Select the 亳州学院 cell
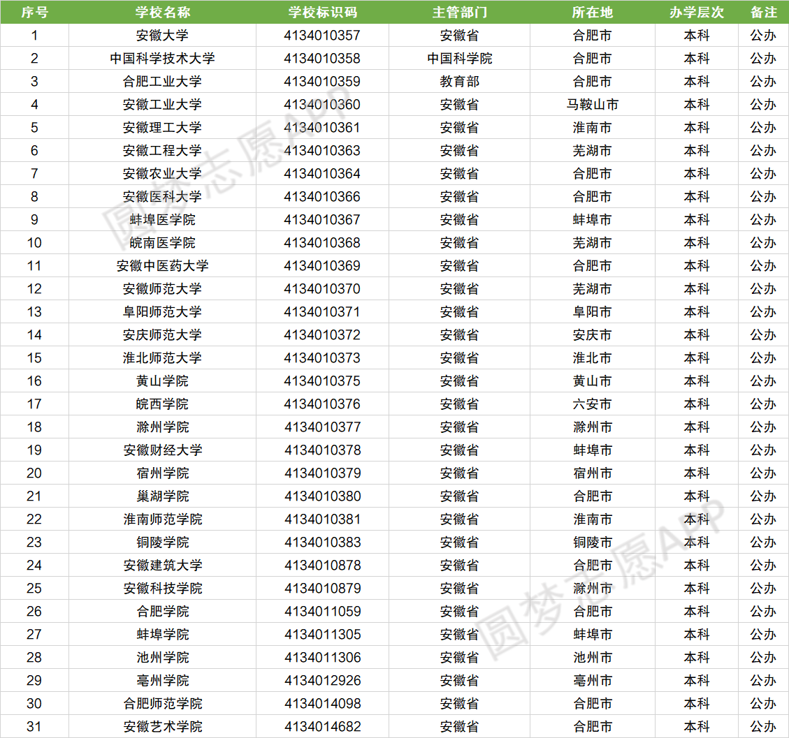Screen dimensions: 789x738 [163, 681]
